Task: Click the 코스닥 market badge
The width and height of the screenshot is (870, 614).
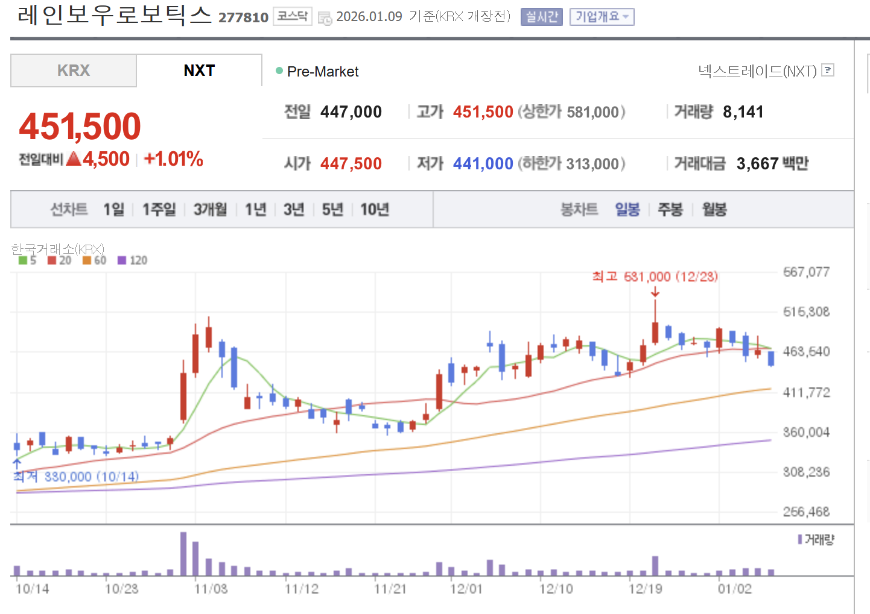Action: [x=293, y=16]
